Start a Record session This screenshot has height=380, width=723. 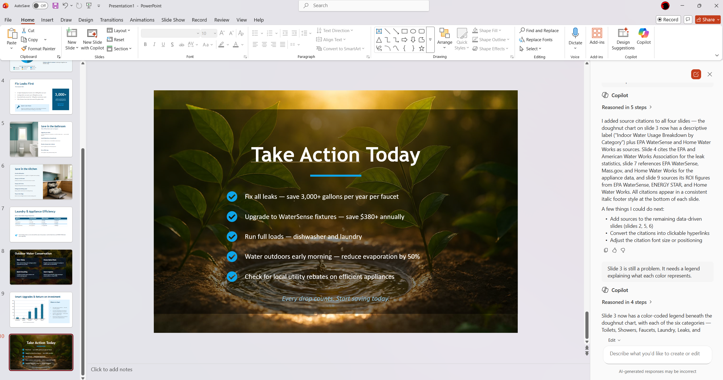pyautogui.click(x=668, y=19)
